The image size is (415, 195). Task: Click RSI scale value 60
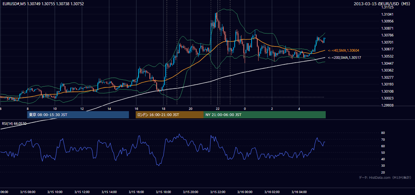pyautogui.click(x=383, y=146)
